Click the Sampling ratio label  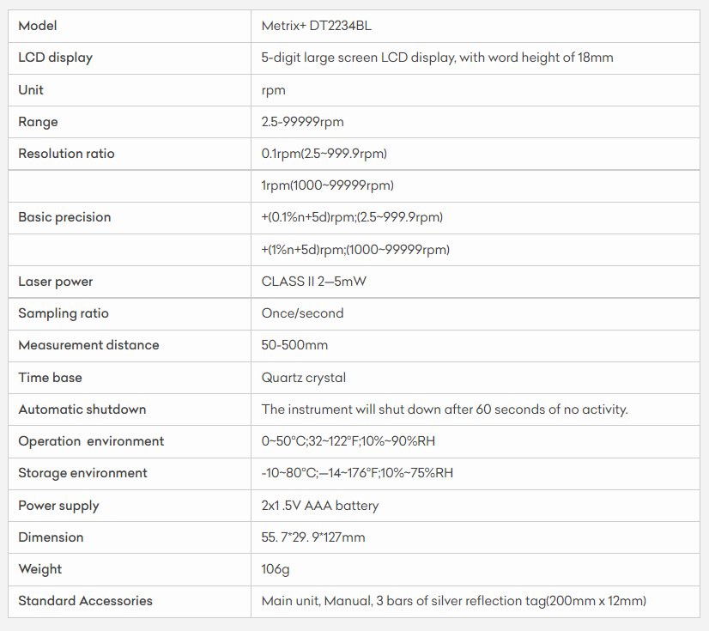tap(64, 313)
